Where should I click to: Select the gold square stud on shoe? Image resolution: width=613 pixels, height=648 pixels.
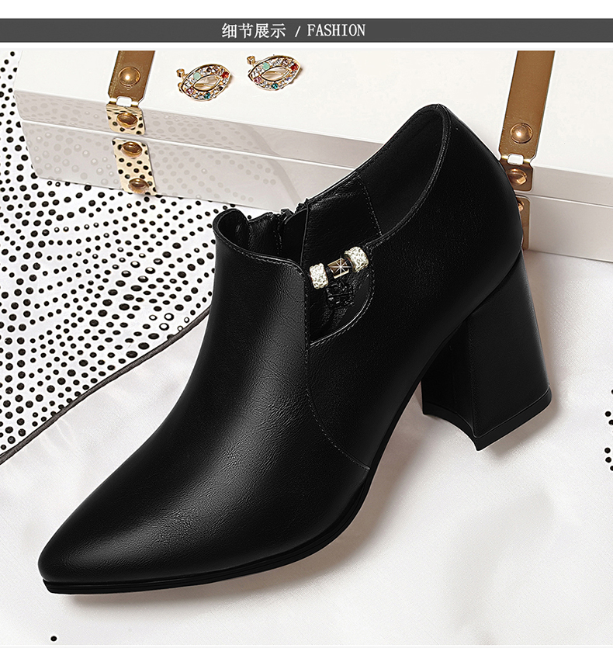point(338,268)
